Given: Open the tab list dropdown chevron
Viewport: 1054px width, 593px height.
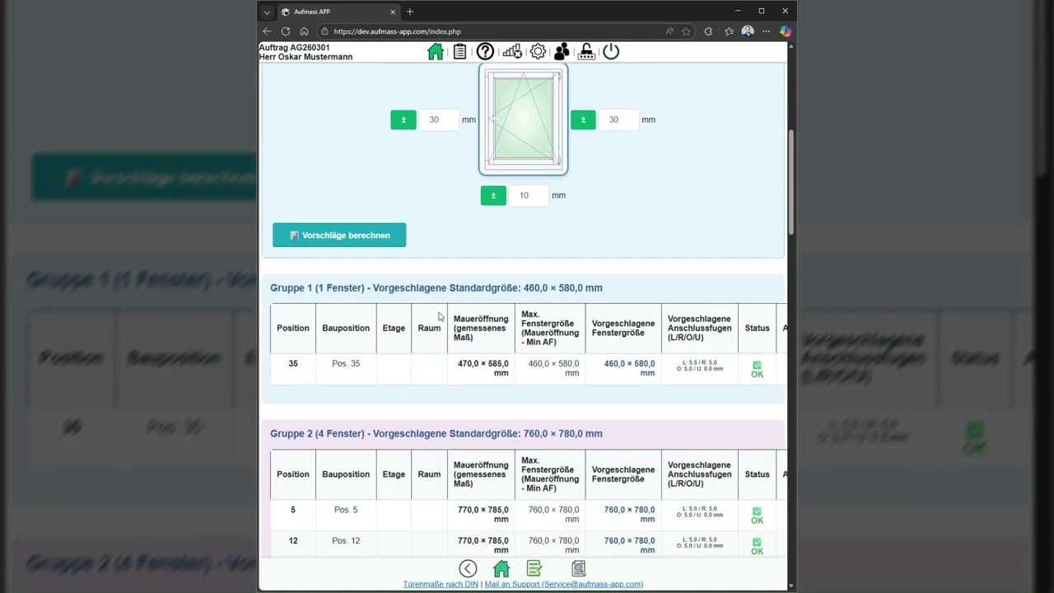Looking at the screenshot, I should click(267, 12).
